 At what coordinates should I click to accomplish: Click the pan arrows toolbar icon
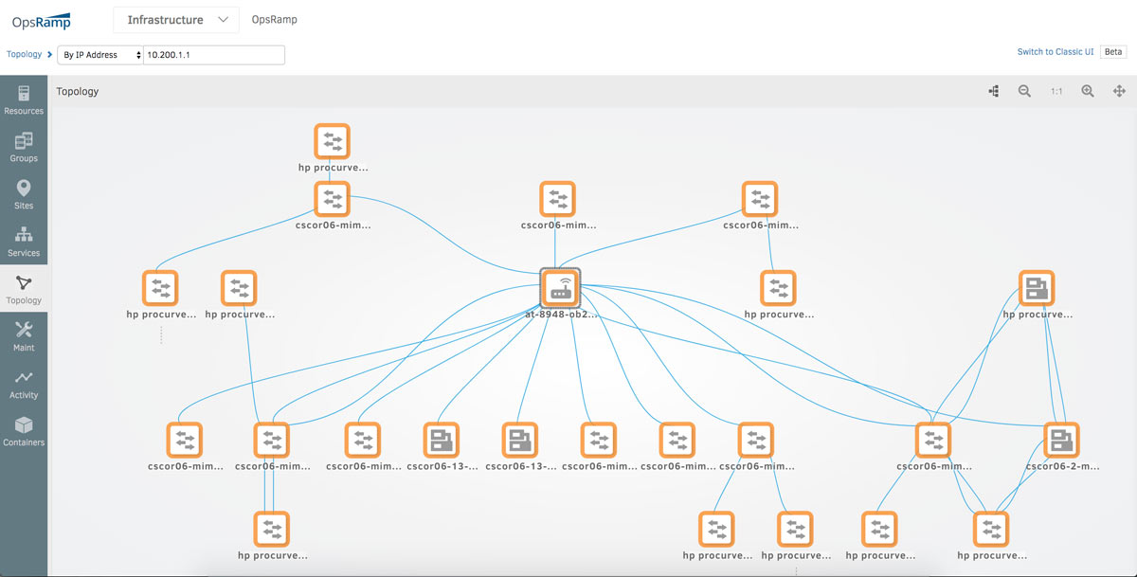[1119, 91]
